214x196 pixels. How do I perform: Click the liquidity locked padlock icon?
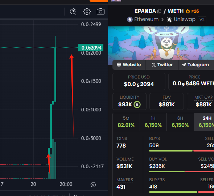tap(137, 105)
